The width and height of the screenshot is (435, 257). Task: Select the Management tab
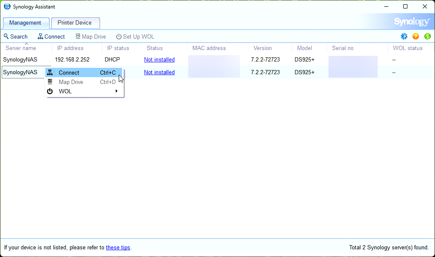pyautogui.click(x=25, y=23)
